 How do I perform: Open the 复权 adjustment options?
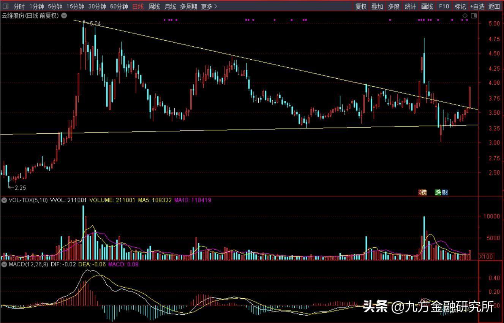(x=361, y=6)
